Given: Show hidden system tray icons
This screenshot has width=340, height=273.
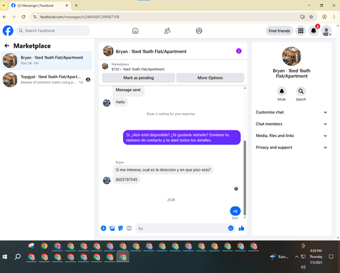Looking at the screenshot, I should [296, 257].
